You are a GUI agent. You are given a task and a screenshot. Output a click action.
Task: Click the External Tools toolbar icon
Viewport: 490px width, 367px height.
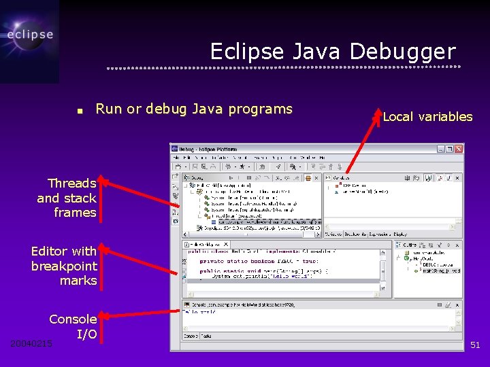293,167
